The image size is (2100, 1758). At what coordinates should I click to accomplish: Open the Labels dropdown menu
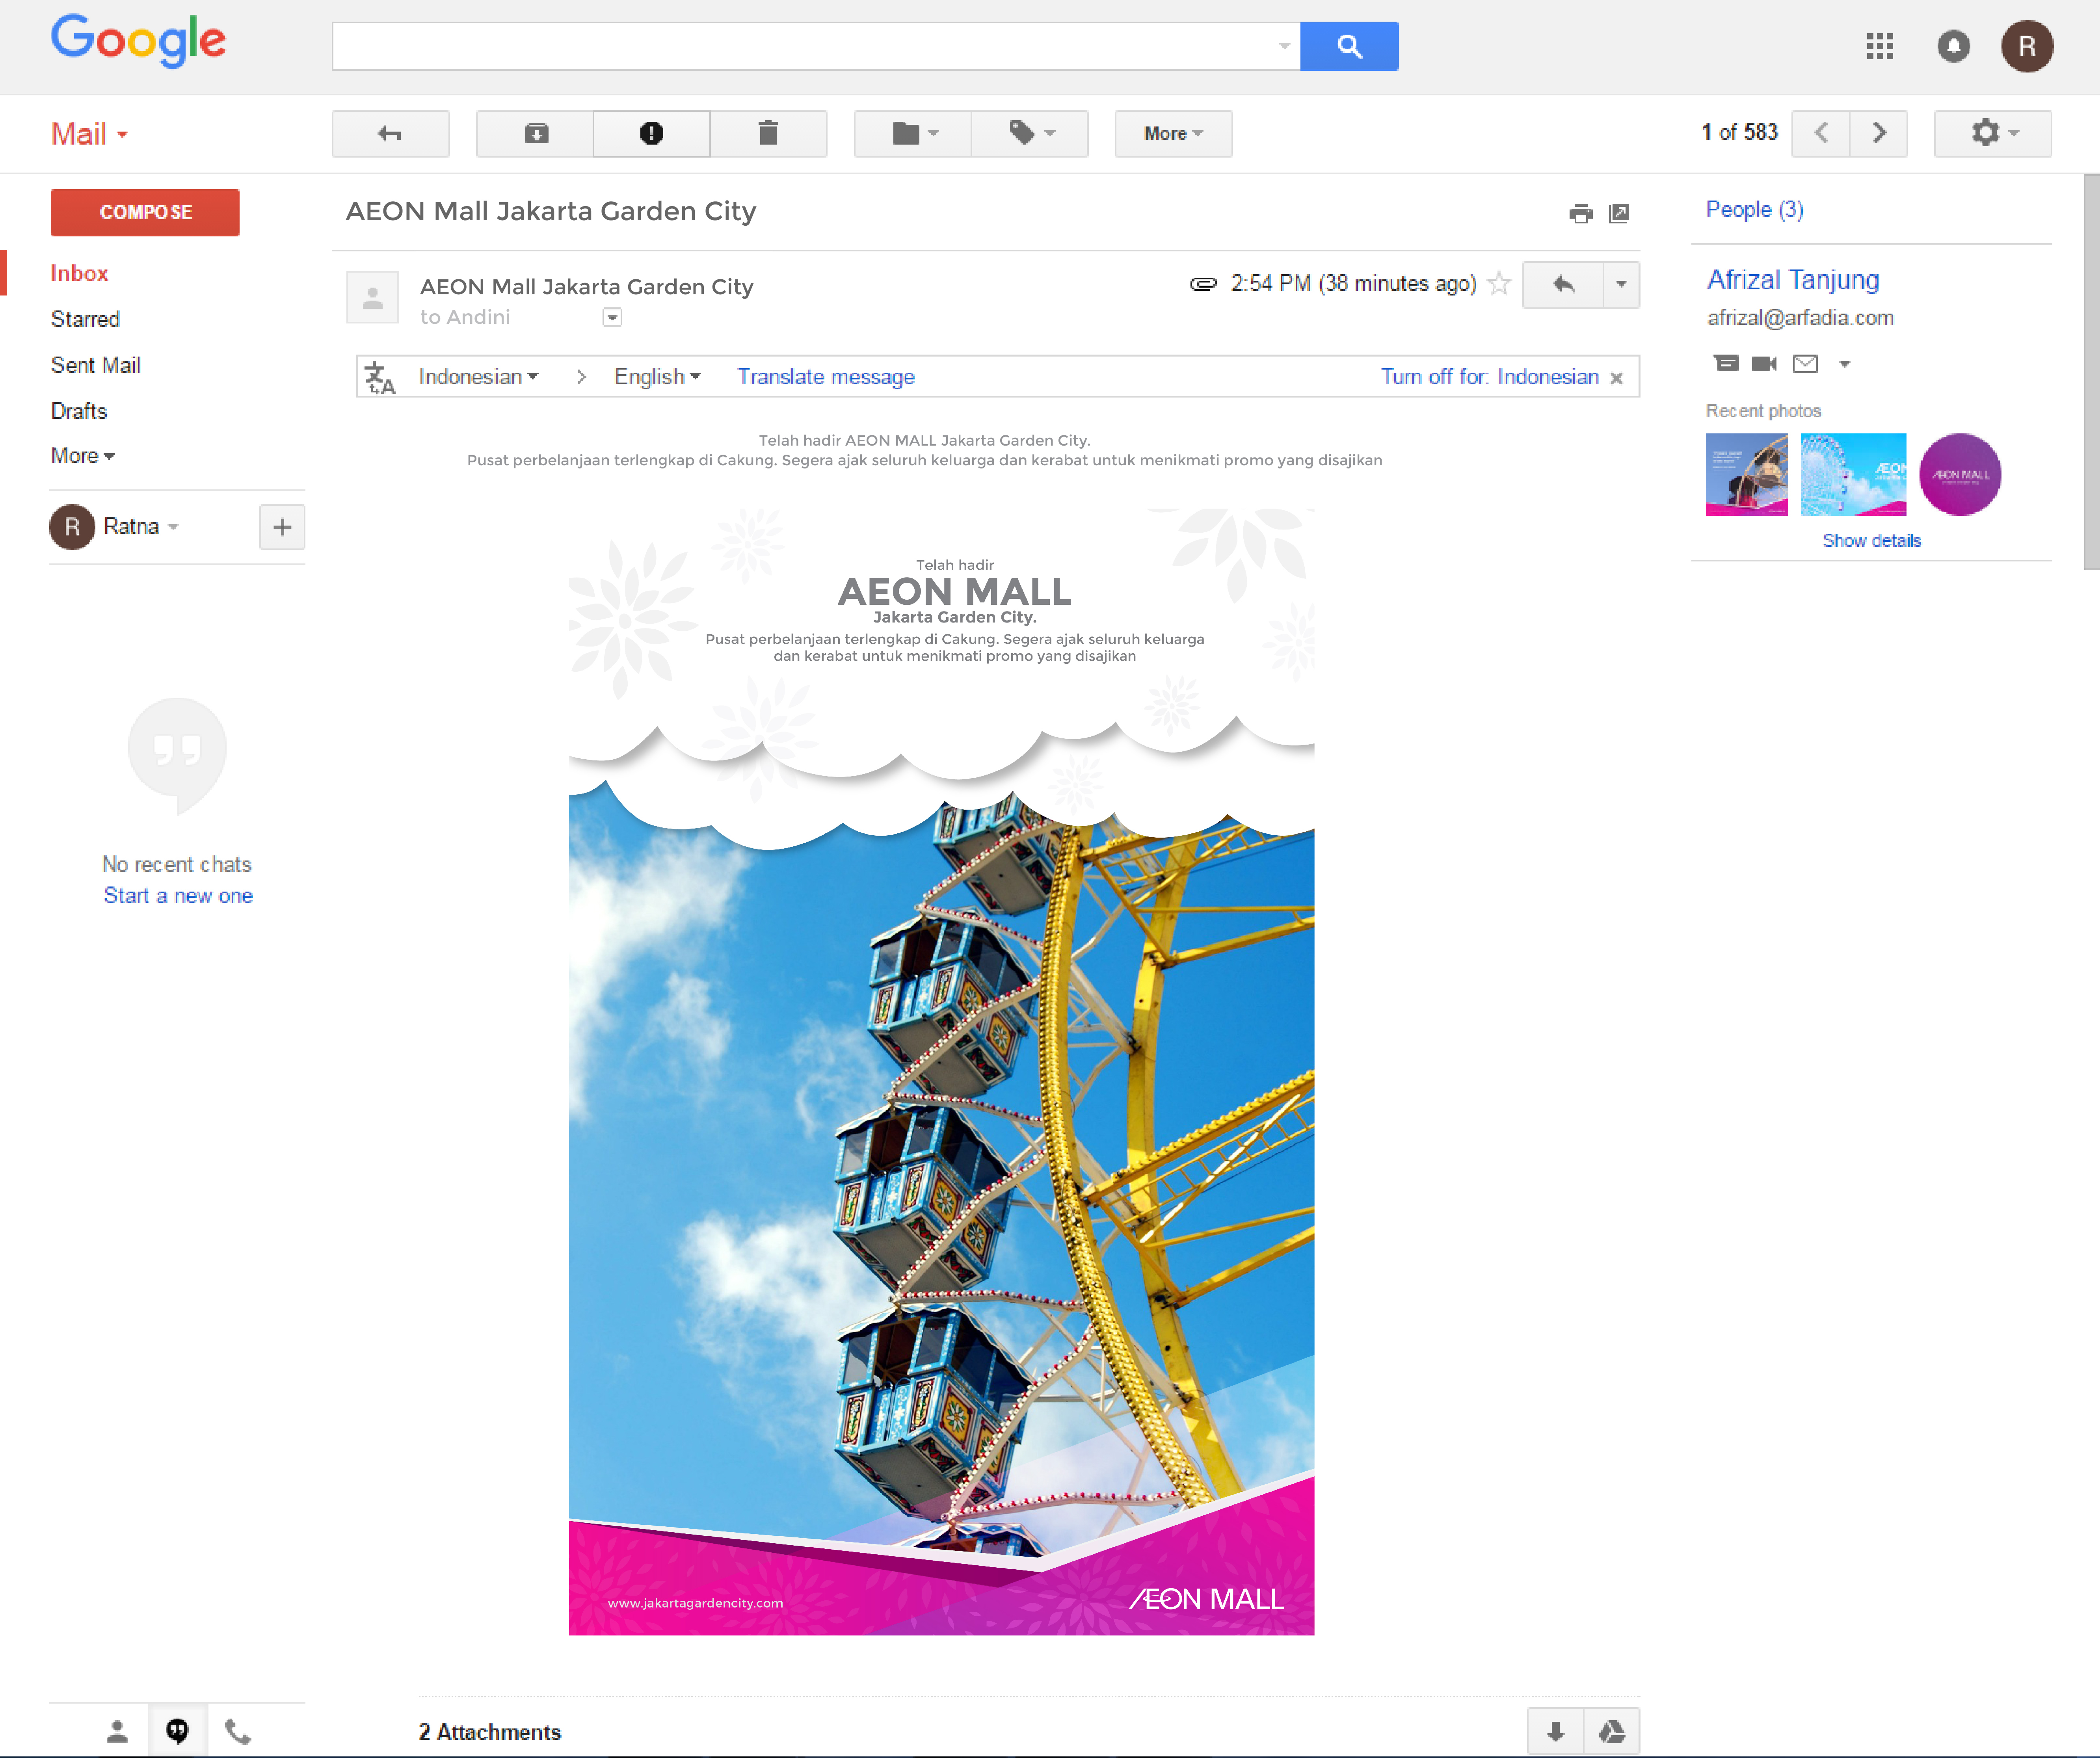[1031, 132]
